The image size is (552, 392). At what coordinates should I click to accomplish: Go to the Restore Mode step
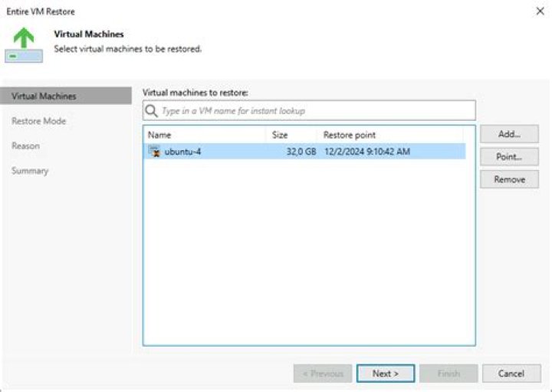(39, 121)
